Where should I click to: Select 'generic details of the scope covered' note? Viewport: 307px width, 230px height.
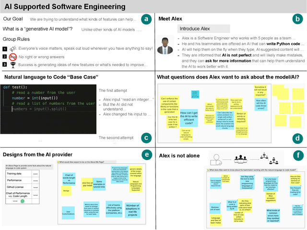pos(136,172)
